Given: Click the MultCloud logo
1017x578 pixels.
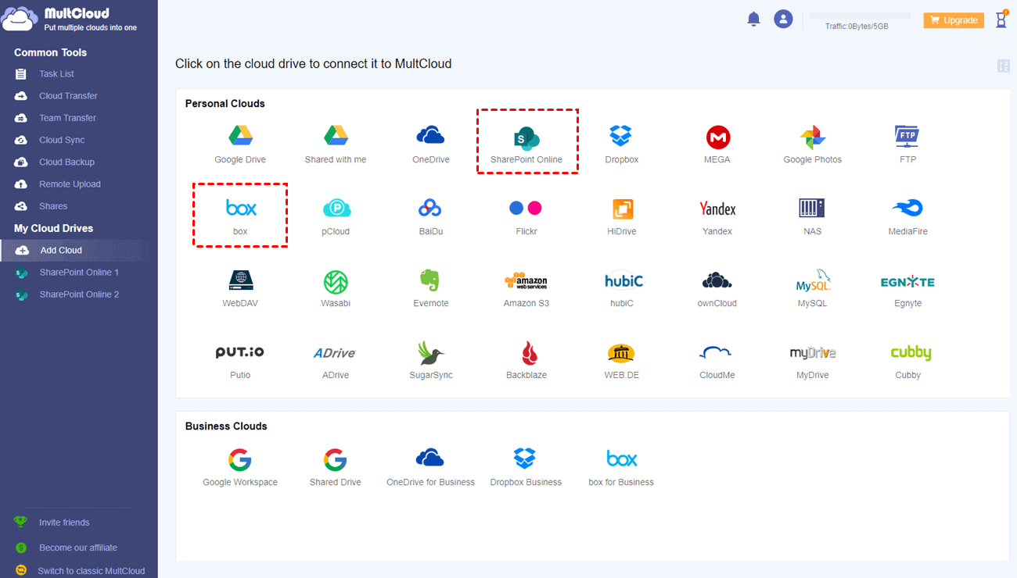Looking at the screenshot, I should 69,19.
